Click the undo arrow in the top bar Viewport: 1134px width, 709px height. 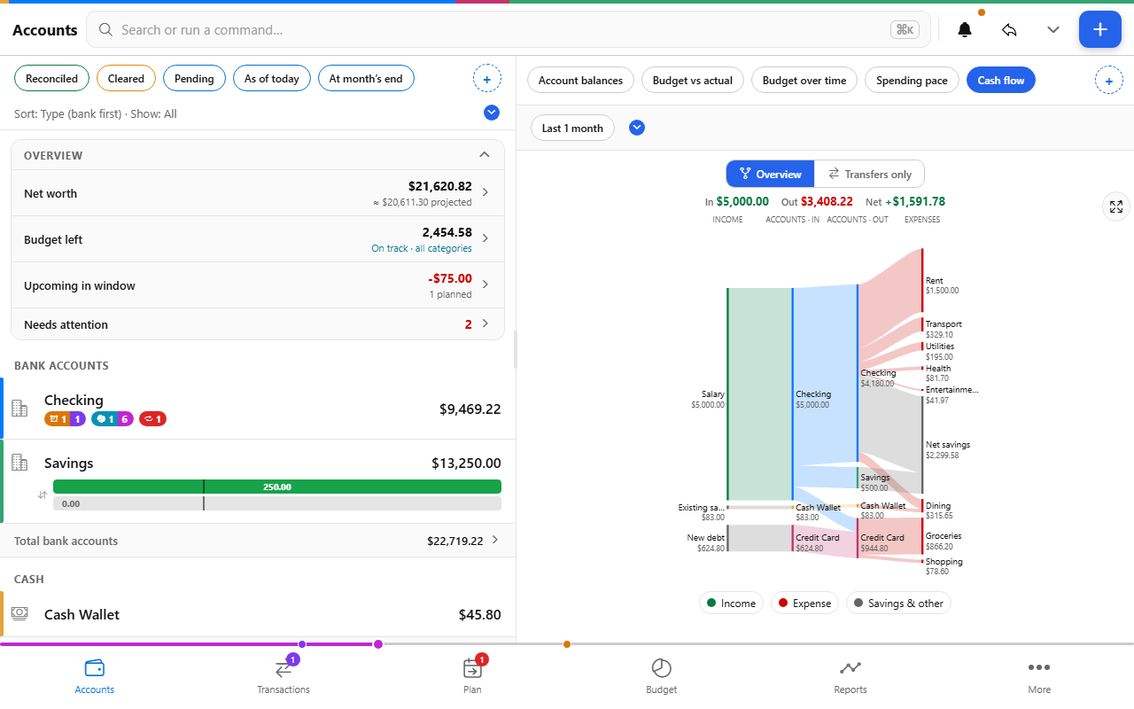click(1009, 30)
